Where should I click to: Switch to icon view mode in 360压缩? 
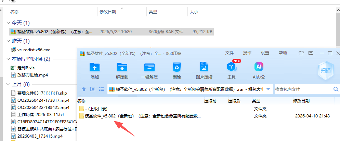tap(93, 89)
